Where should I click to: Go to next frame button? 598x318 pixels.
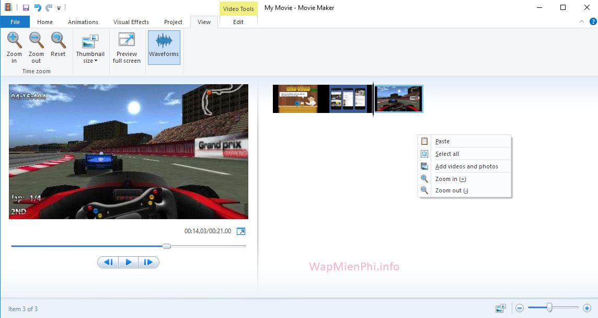point(148,262)
